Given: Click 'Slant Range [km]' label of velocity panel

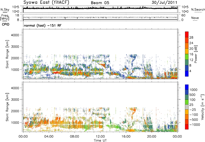Looking at the screenshot, I should click(7, 107).
